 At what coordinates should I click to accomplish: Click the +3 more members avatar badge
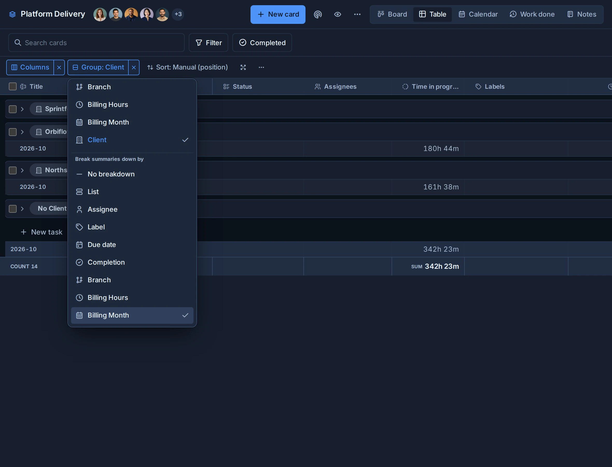pyautogui.click(x=178, y=14)
